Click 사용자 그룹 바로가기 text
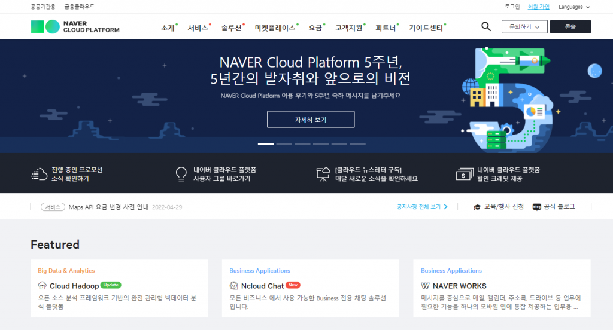This screenshot has height=330, width=613. click(x=221, y=179)
